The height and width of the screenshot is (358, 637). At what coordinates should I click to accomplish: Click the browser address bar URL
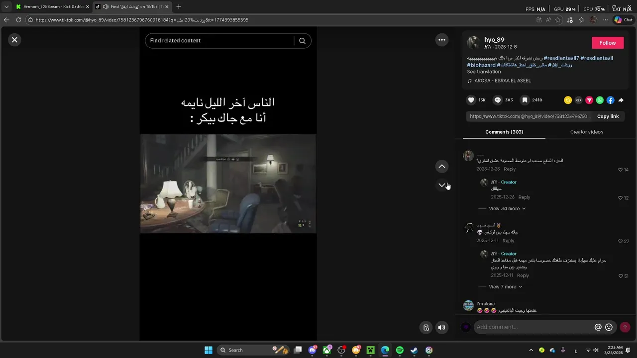[142, 20]
